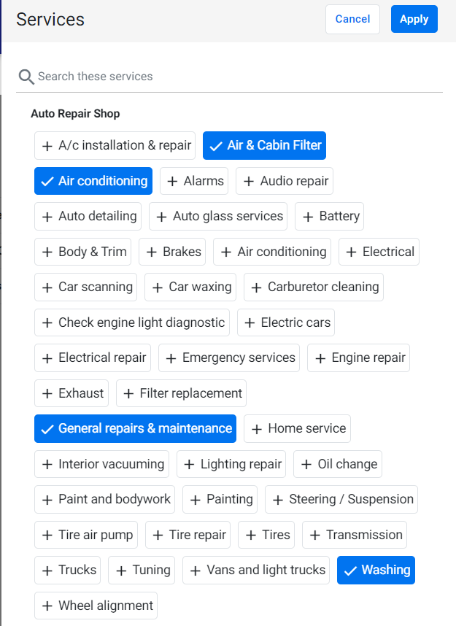Cancel the services dialog
The height and width of the screenshot is (626, 456).
pyautogui.click(x=352, y=19)
